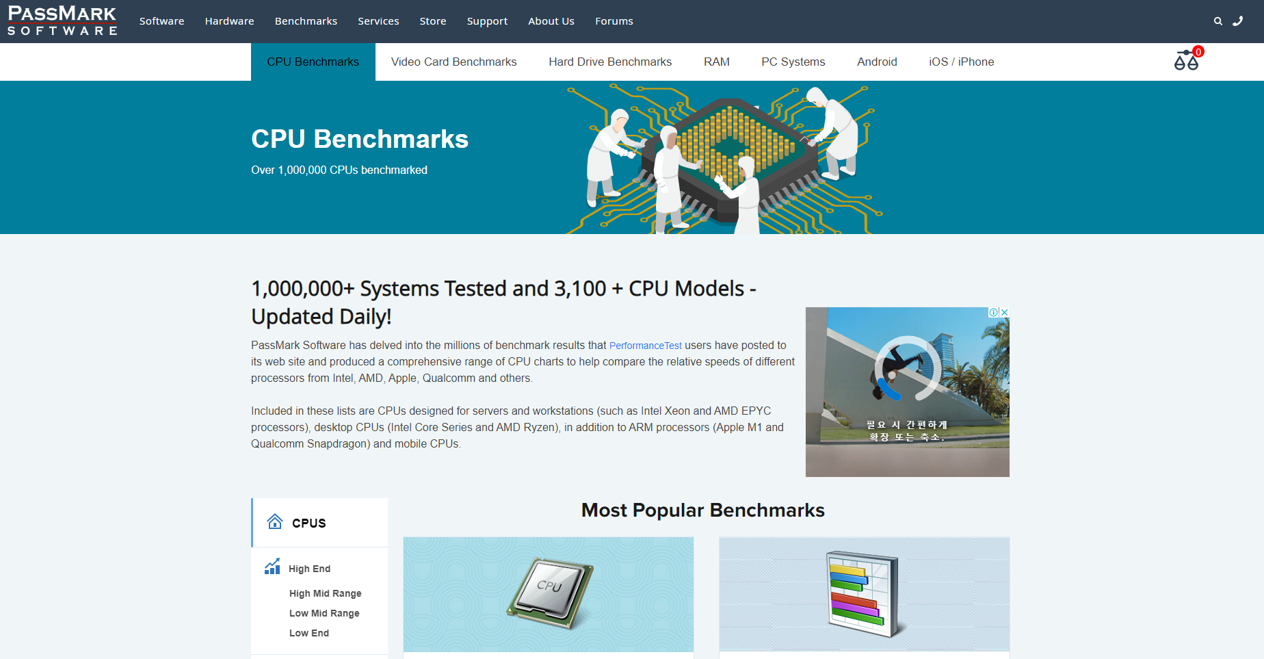Open the High Mid Range list
The image size is (1264, 659).
click(x=325, y=593)
